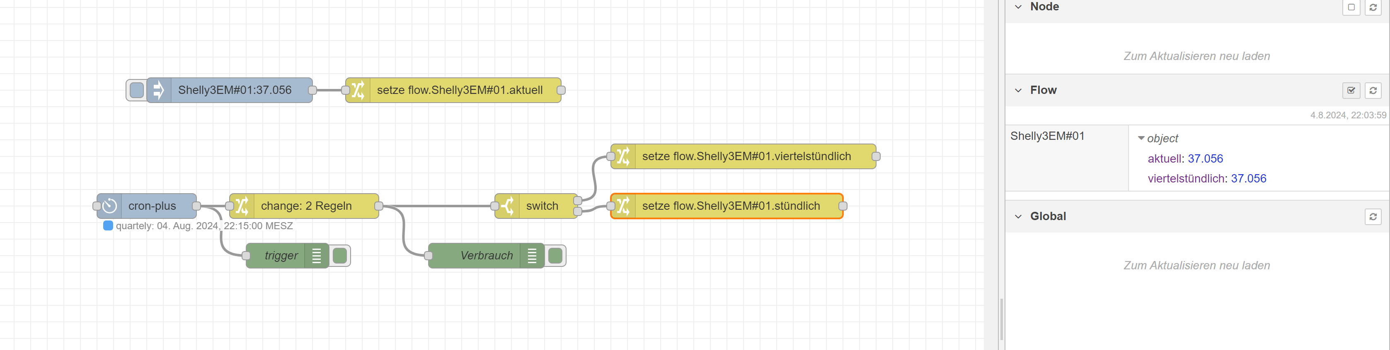Toggle the Node section selected-only checkbox
Viewport: 1390px width, 350px height.
coord(1351,7)
